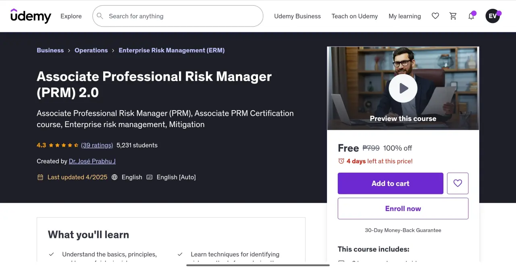516x269 pixels.
Task: Click the last updated badge icon
Action: point(40,177)
